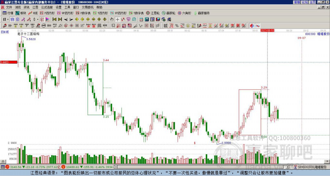Viewport: 330px width, 176px height.
Task: Open the P数字表 tool
Action: coord(83,13)
